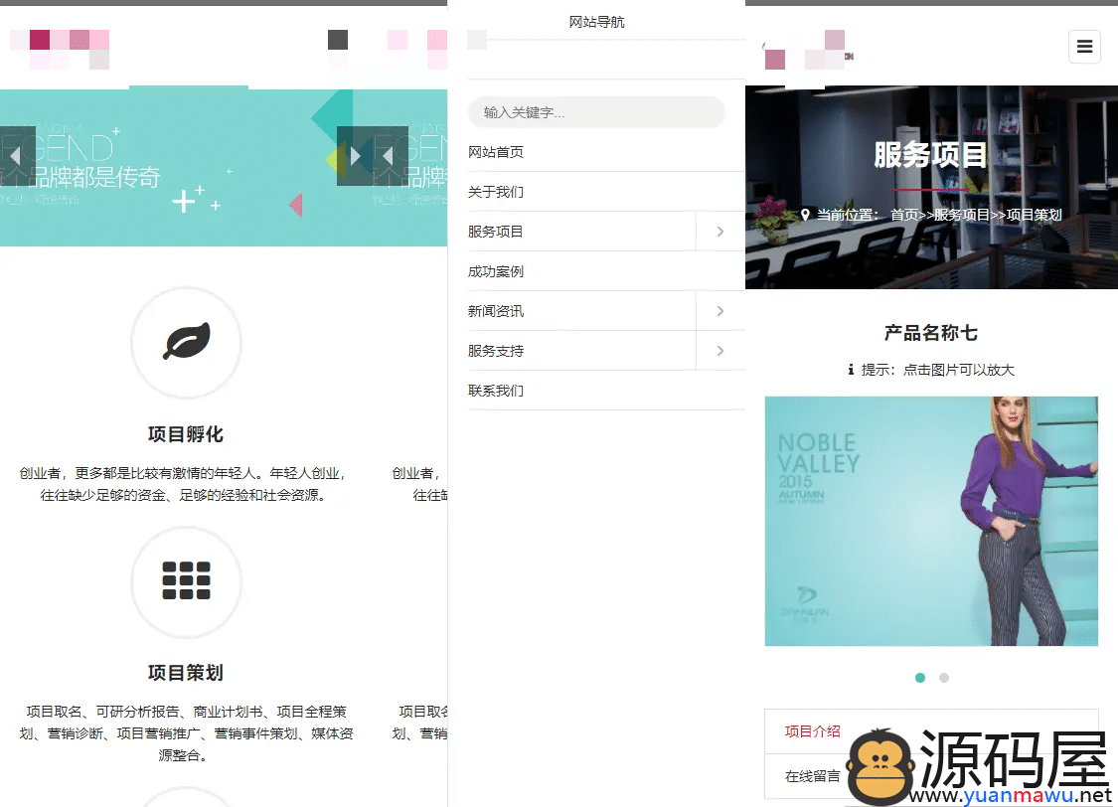1118x807 pixels.
Task: Expand the 新闻资讯 submenu chevron
Action: (720, 311)
